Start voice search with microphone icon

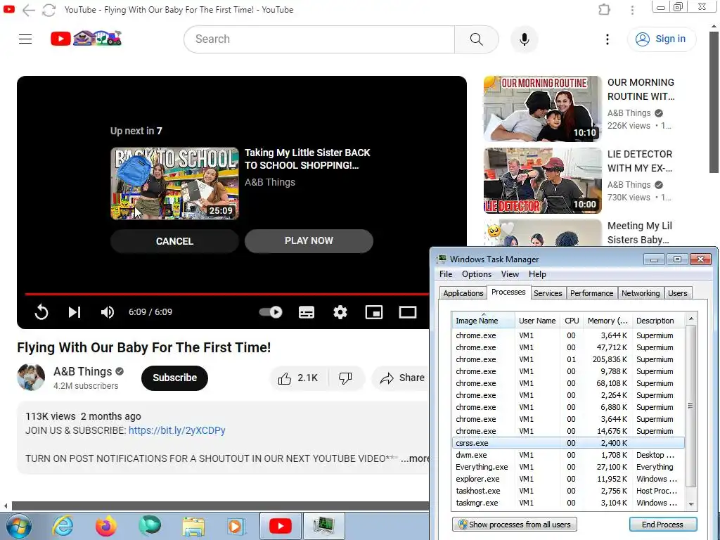(524, 39)
